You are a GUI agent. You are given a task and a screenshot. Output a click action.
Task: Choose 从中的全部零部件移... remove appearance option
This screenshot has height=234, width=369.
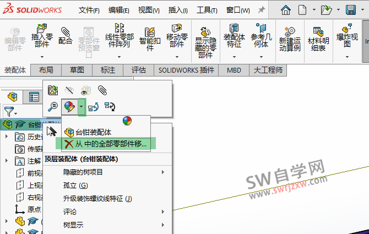pos(106,144)
